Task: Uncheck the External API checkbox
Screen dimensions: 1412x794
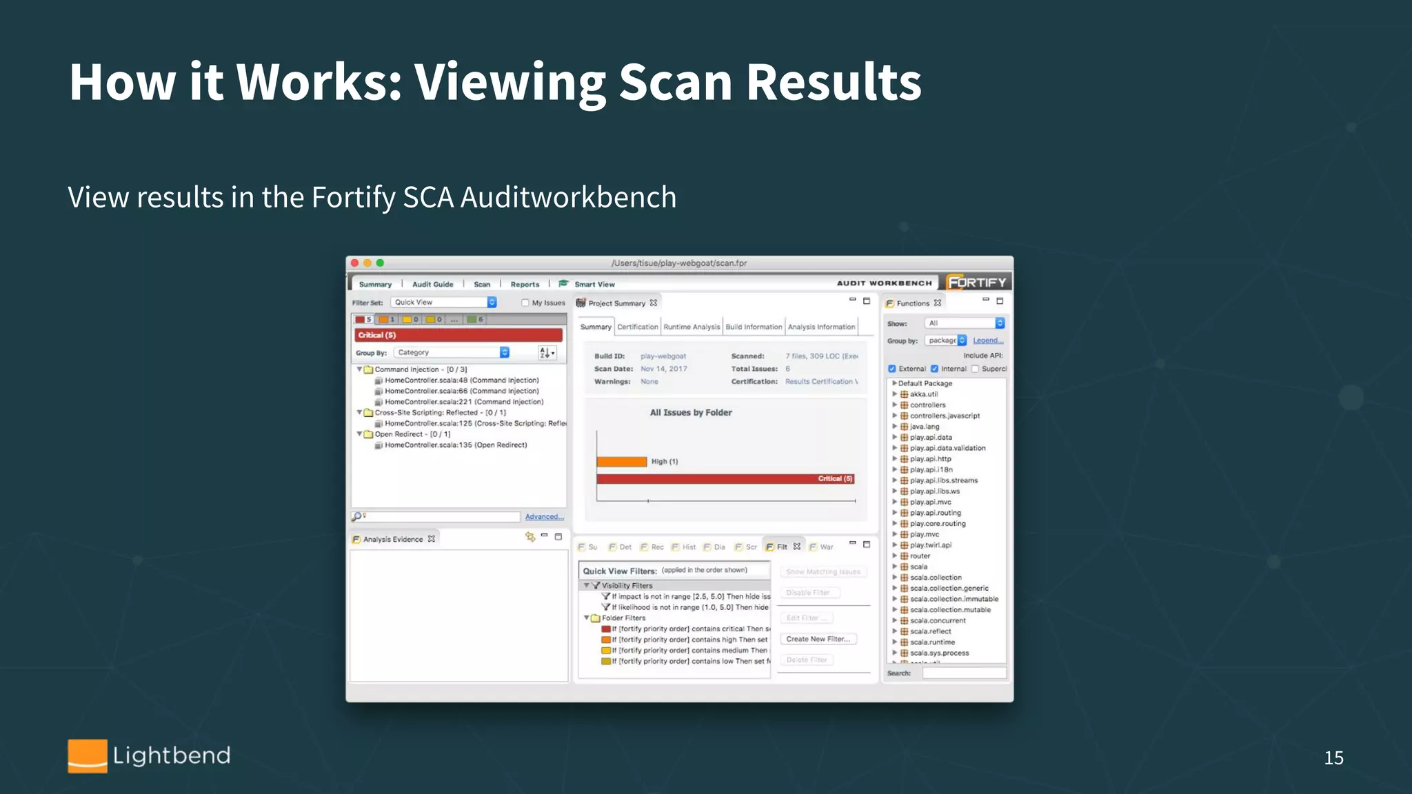Action: coord(892,369)
